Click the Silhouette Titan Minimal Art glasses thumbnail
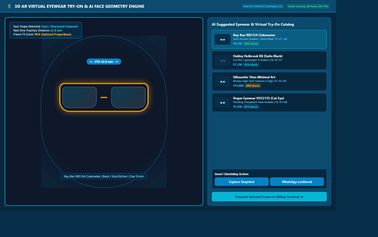The image size is (378, 237). pos(222,81)
